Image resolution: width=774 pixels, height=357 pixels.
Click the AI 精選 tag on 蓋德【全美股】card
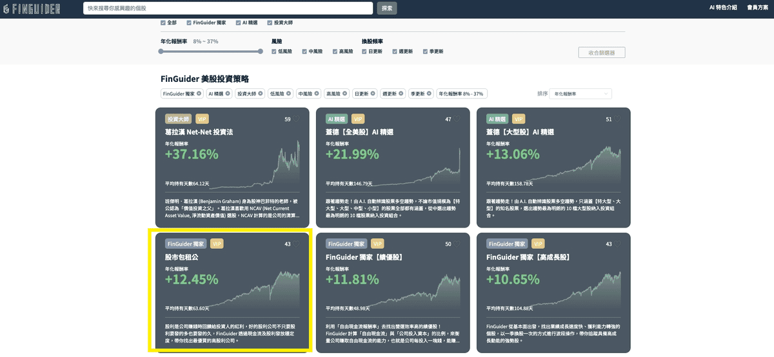337,119
